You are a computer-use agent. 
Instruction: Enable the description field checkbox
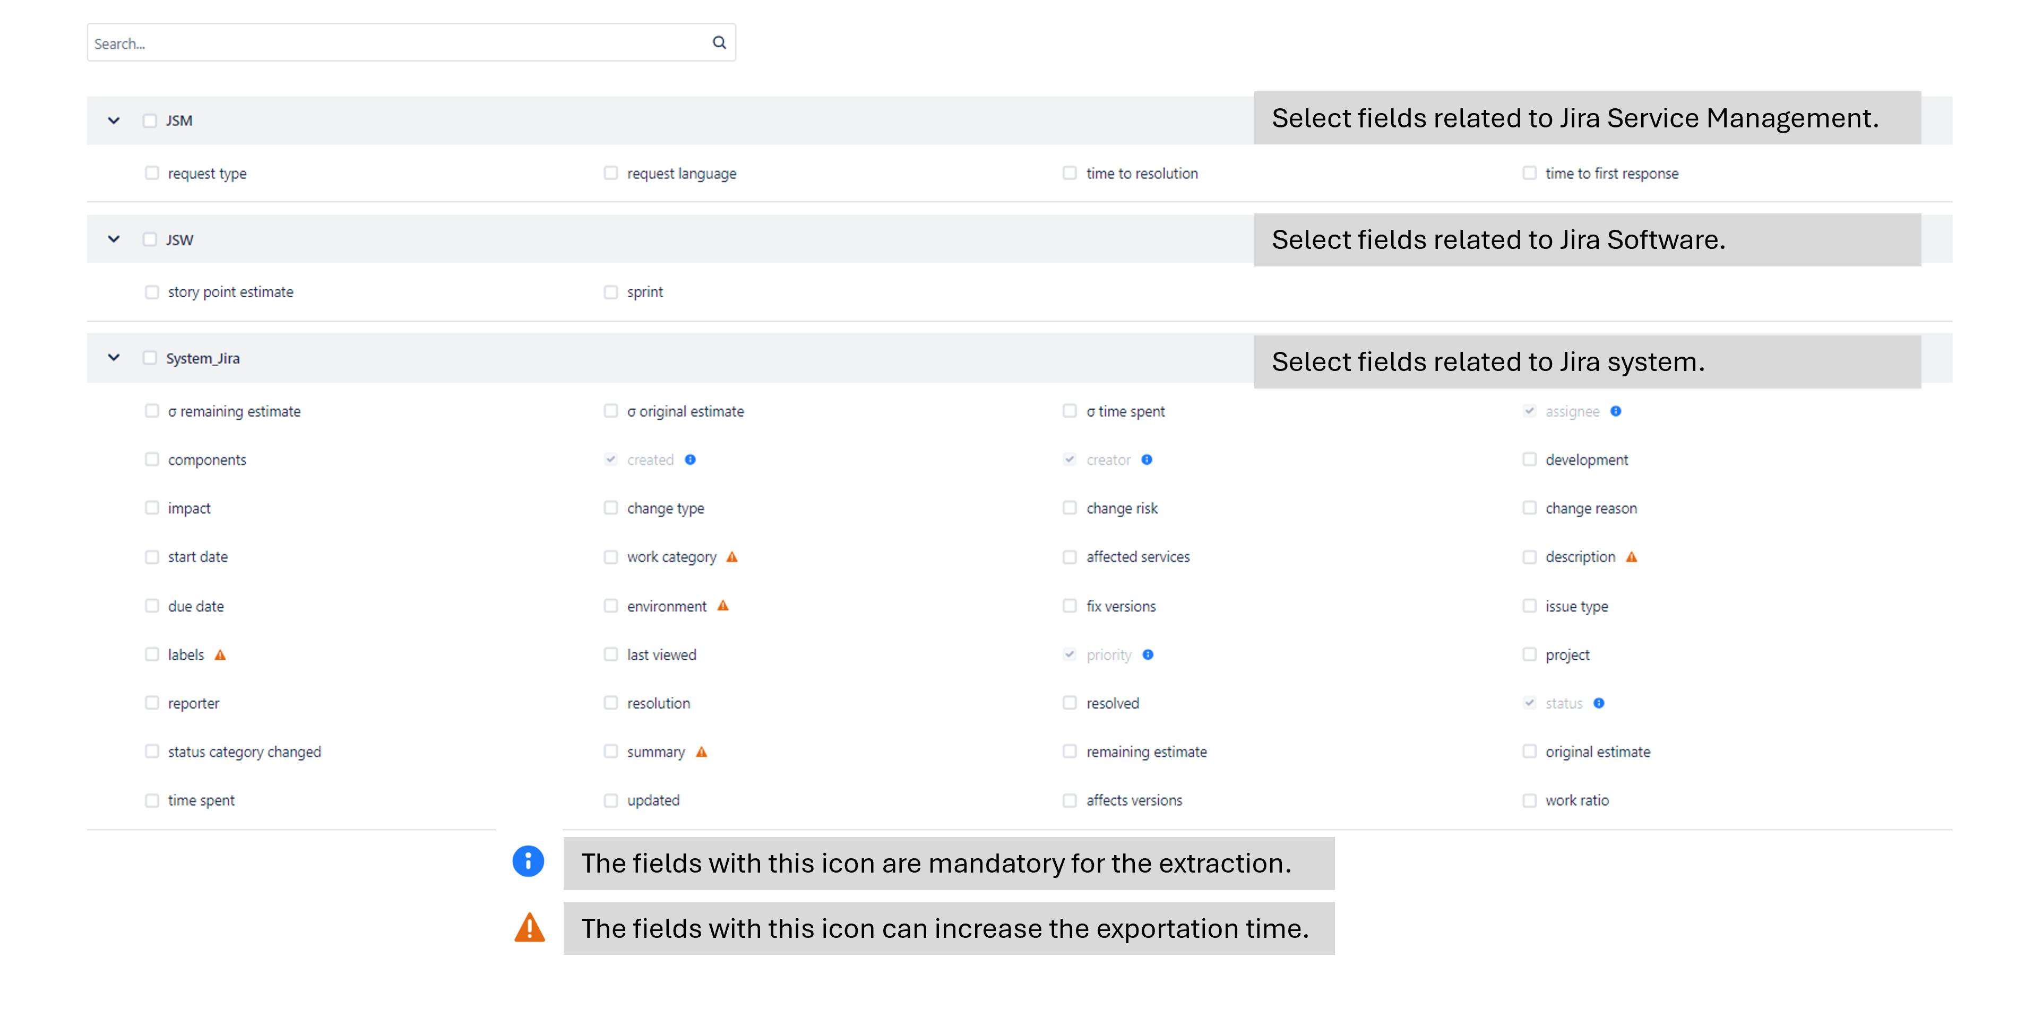click(1529, 557)
